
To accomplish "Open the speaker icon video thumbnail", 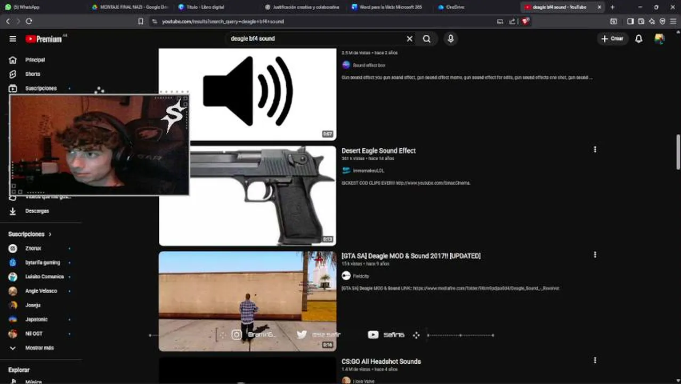I will 248,94.
